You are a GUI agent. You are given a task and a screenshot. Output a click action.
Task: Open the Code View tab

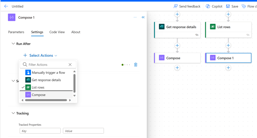[57, 32]
